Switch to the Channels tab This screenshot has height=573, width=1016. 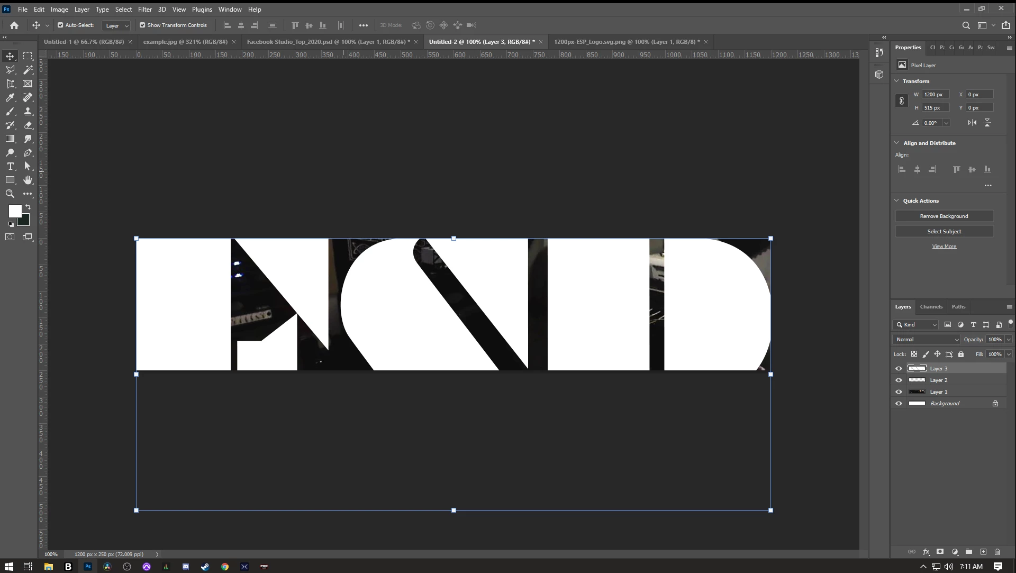[x=931, y=306]
